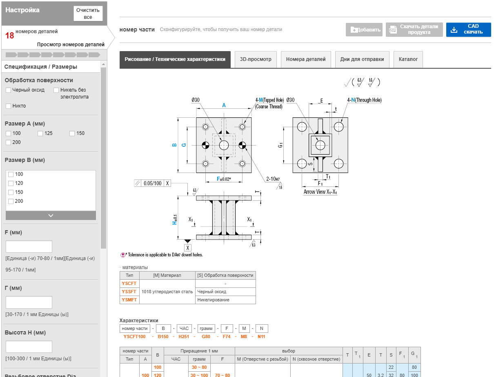Click the F (мм) input field
The image size is (494, 377).
(x=29, y=247)
